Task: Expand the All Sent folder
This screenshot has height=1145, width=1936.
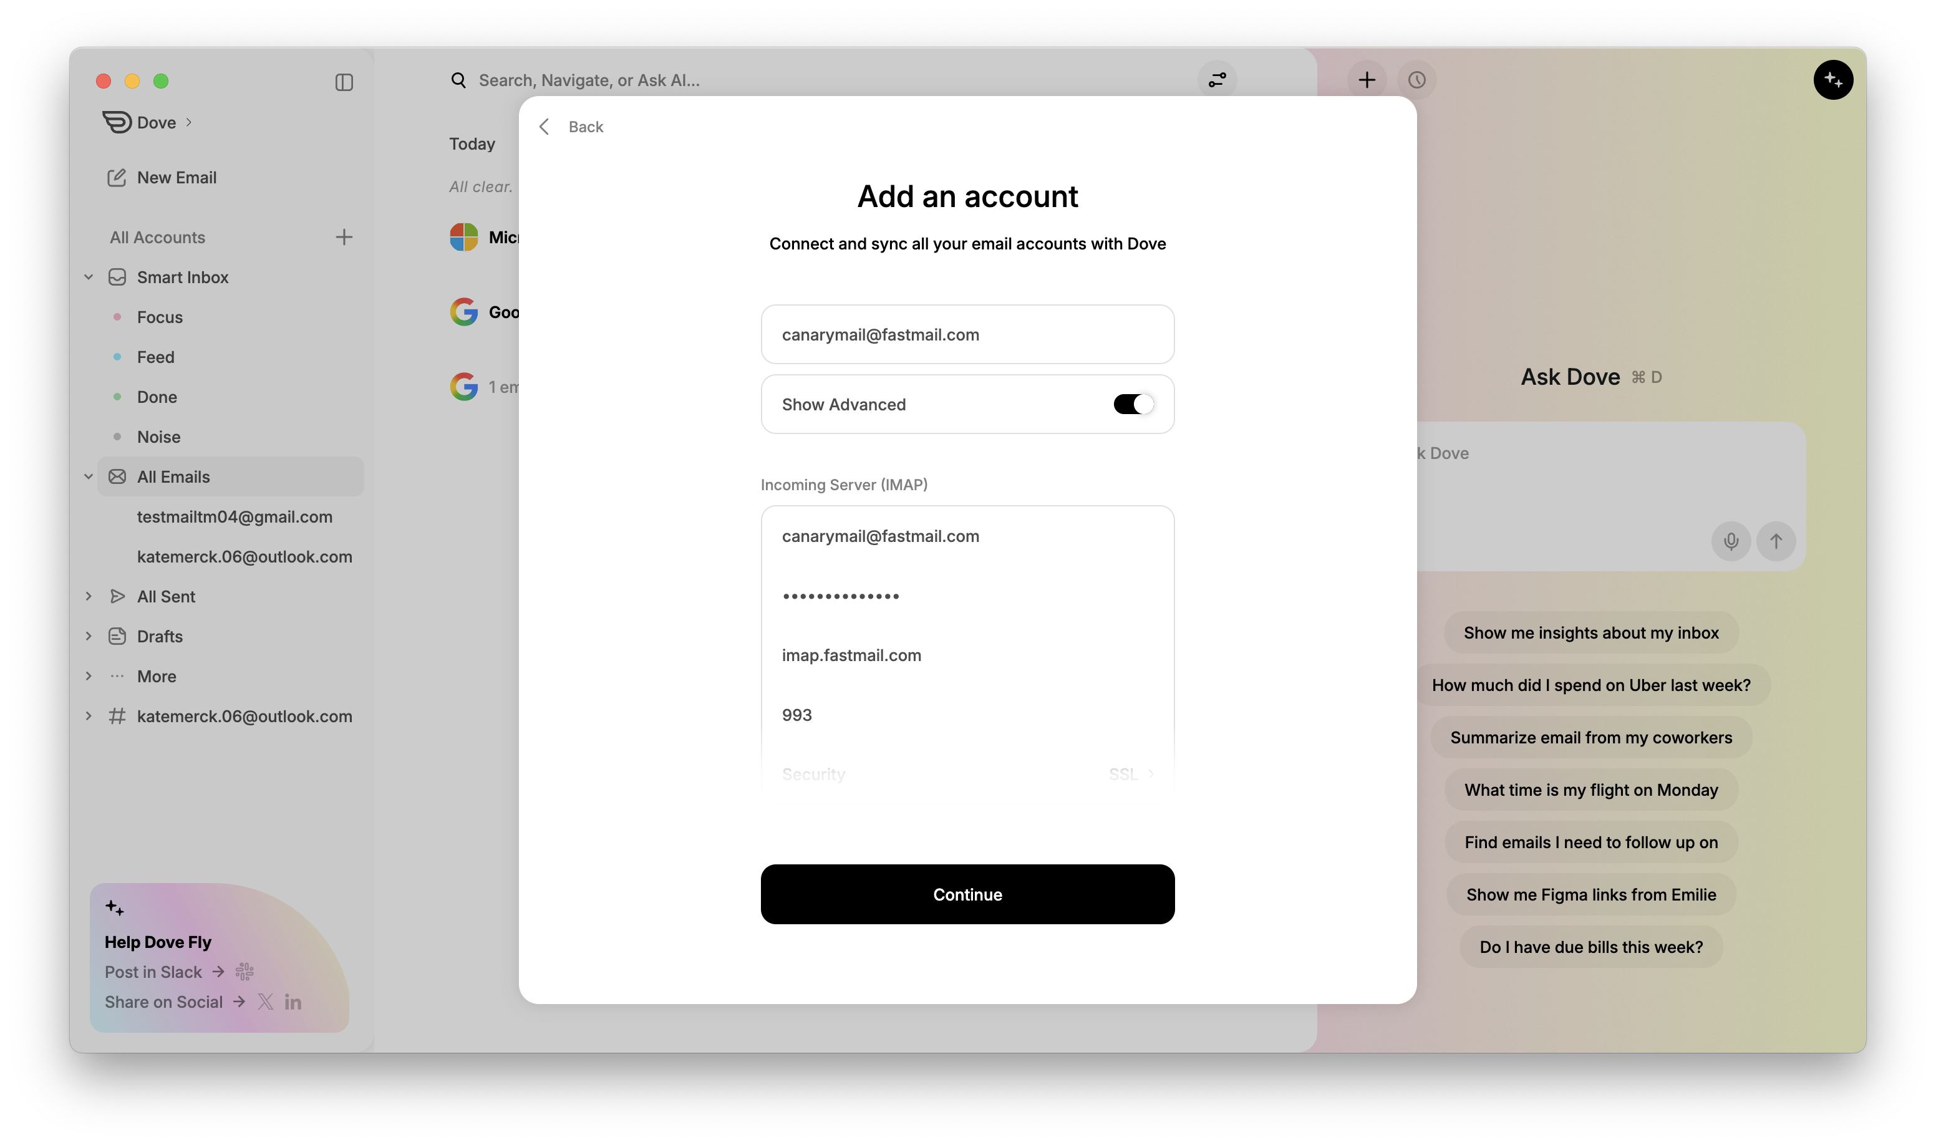Action: (89, 596)
